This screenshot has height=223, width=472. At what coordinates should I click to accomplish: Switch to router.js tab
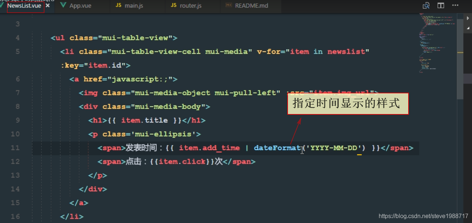191,6
